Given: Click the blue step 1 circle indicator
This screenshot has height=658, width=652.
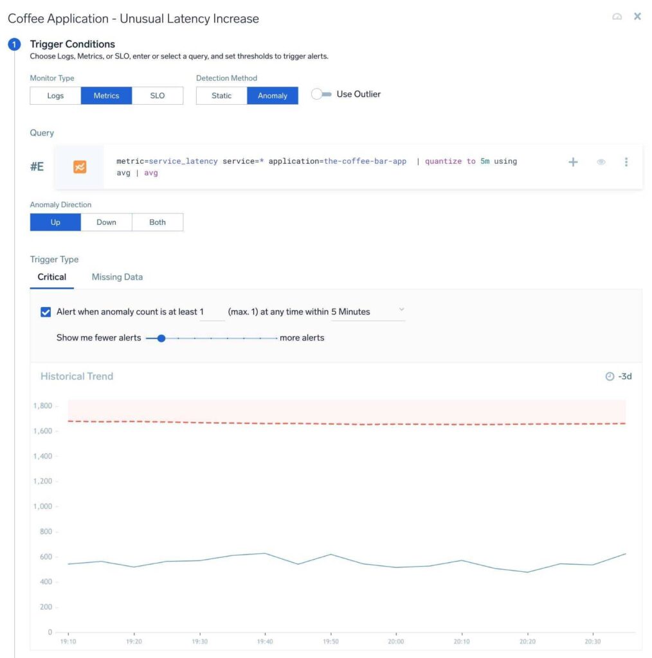Looking at the screenshot, I should pos(14,44).
